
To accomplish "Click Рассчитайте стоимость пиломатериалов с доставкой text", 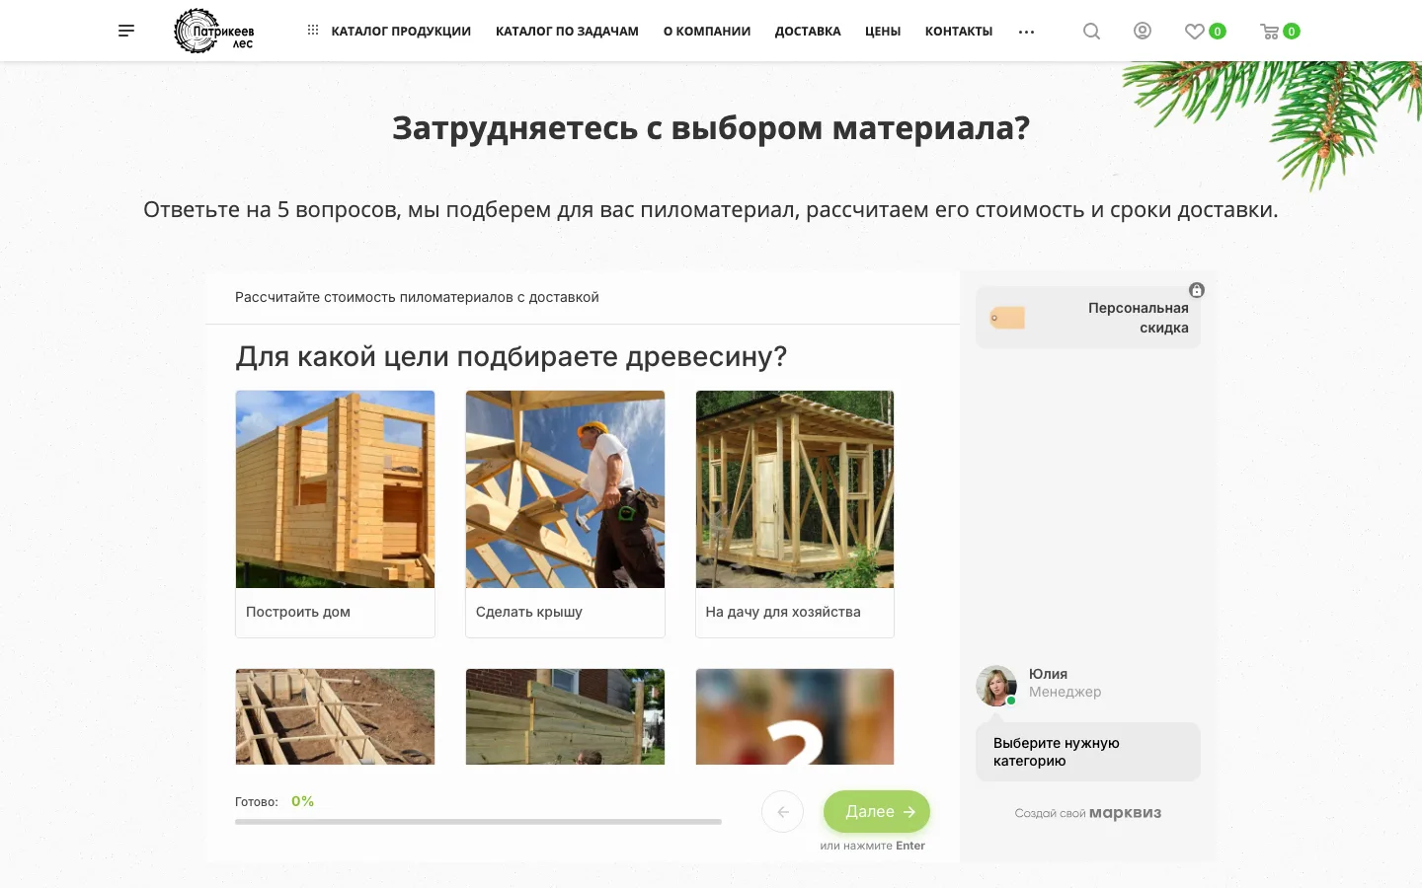I will [x=417, y=297].
